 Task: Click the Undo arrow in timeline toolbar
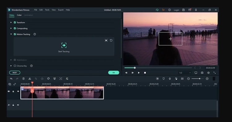(11, 79)
